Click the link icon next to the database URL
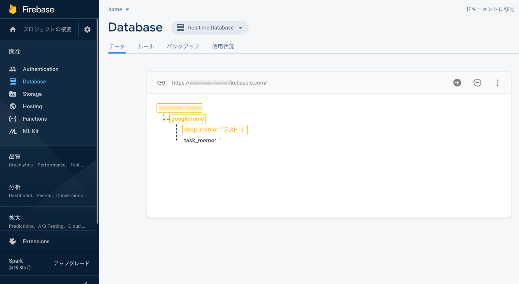The image size is (519, 284). [161, 83]
